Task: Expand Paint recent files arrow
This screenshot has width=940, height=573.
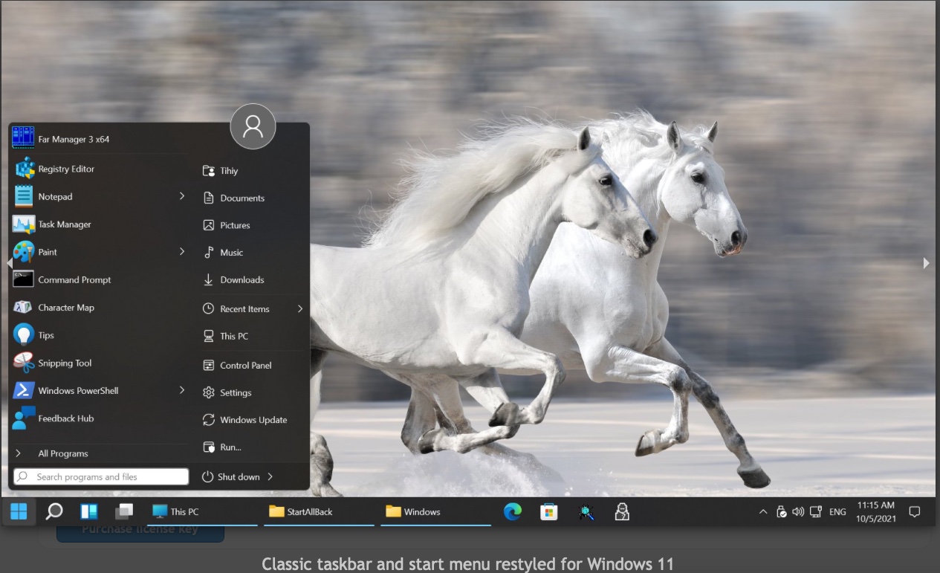Action: (181, 252)
